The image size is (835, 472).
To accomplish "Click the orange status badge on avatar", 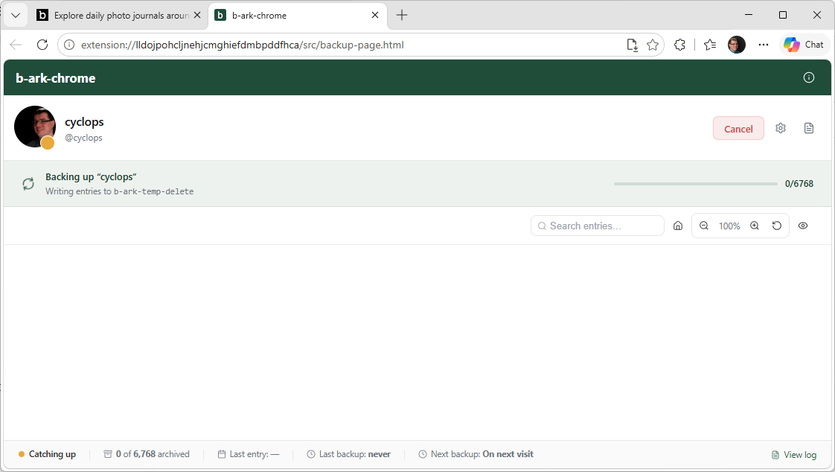I will [x=48, y=143].
